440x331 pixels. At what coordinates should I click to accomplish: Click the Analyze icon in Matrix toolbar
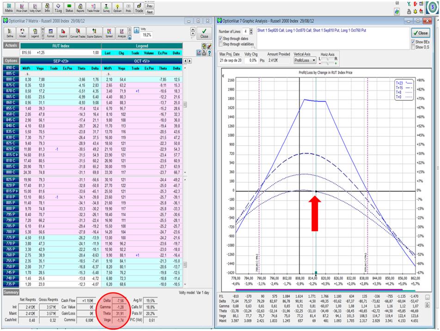[x=122, y=33]
